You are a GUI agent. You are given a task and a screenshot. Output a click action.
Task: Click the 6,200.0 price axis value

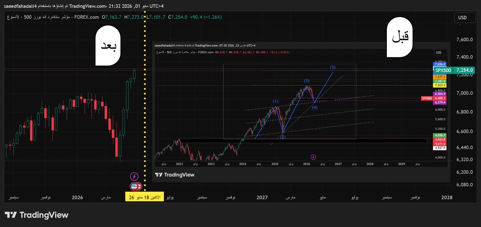pyautogui.click(x=464, y=172)
